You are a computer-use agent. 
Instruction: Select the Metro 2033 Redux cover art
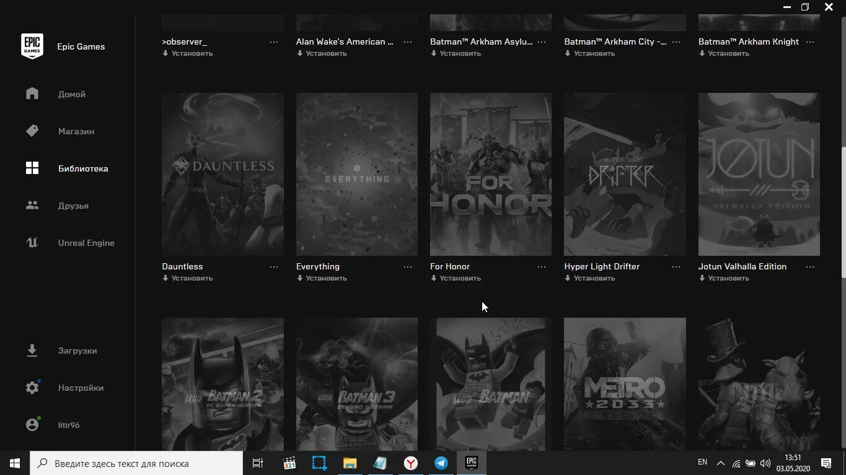[625, 384]
